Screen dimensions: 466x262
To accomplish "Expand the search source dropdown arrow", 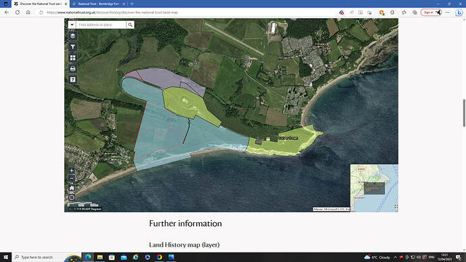I will [72, 25].
